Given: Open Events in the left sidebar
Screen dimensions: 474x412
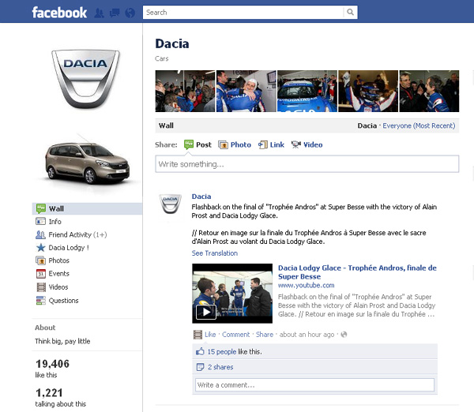Looking at the screenshot, I should [58, 274].
